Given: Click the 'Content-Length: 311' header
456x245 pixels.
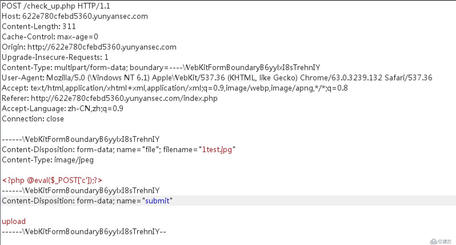Looking at the screenshot, I should (x=39, y=26).
